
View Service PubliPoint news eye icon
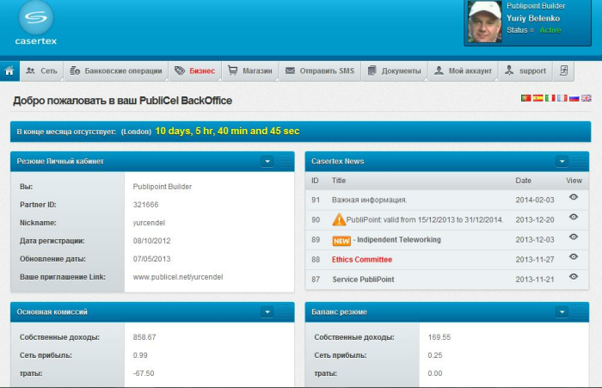pyautogui.click(x=574, y=277)
